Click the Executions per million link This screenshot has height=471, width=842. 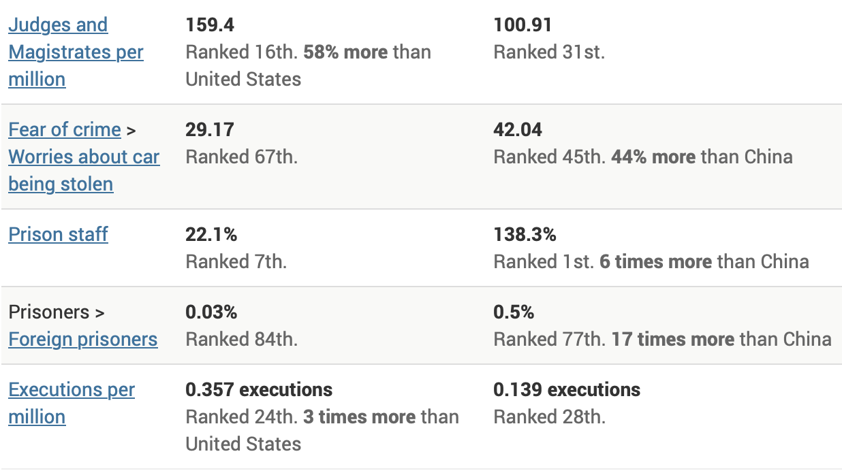(72, 390)
